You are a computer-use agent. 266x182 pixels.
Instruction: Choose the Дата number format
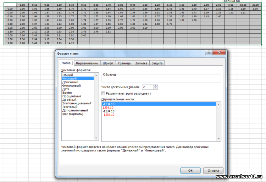(x=66, y=89)
